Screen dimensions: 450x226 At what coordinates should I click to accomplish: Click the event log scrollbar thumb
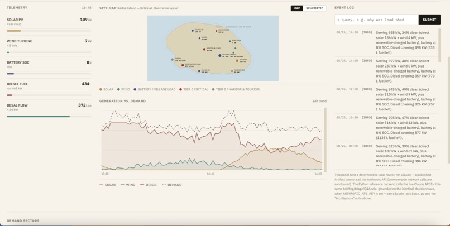(x=439, y=45)
